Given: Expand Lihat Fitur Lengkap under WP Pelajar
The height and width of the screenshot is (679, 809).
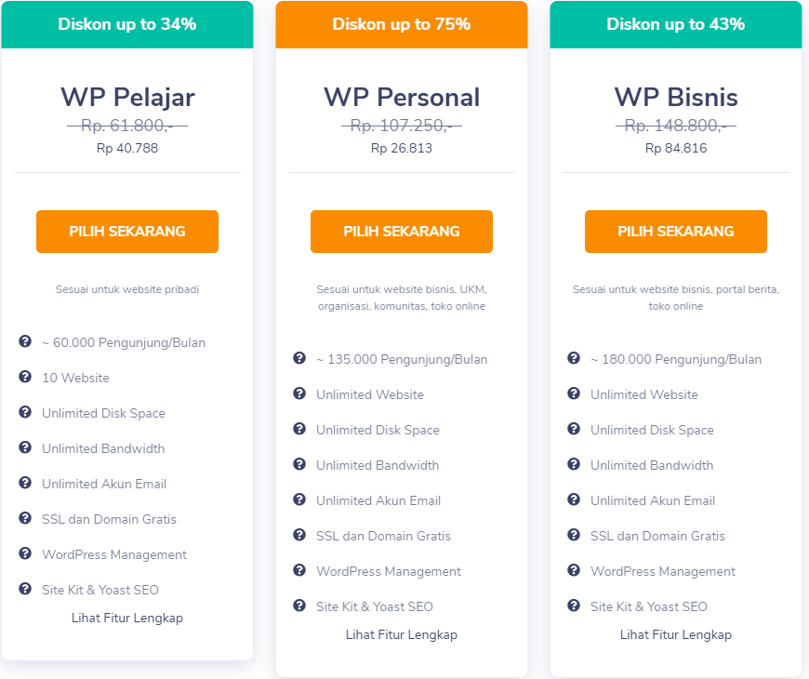Looking at the screenshot, I should (x=127, y=618).
